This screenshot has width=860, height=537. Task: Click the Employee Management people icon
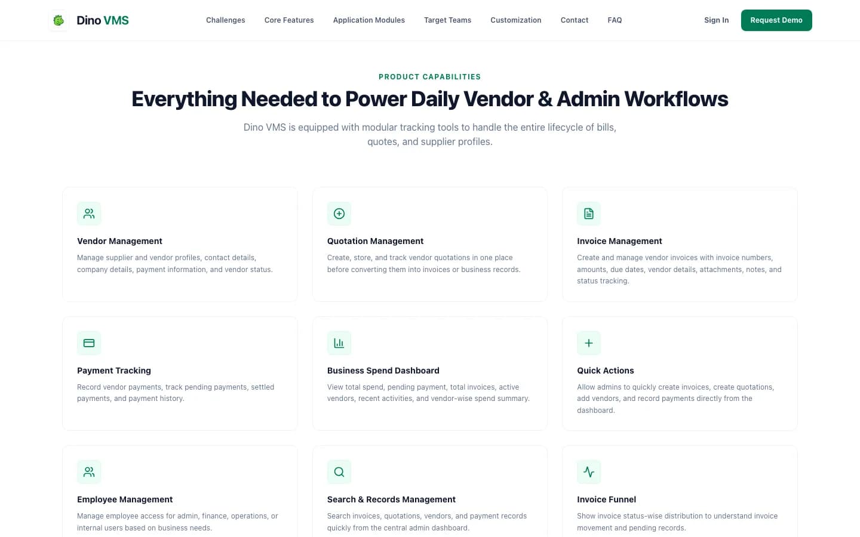pos(89,472)
